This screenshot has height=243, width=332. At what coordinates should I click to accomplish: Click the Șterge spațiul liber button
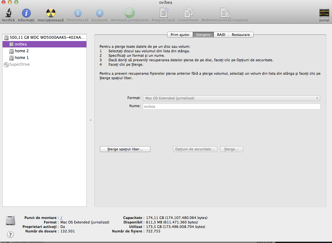pyautogui.click(x=125, y=149)
